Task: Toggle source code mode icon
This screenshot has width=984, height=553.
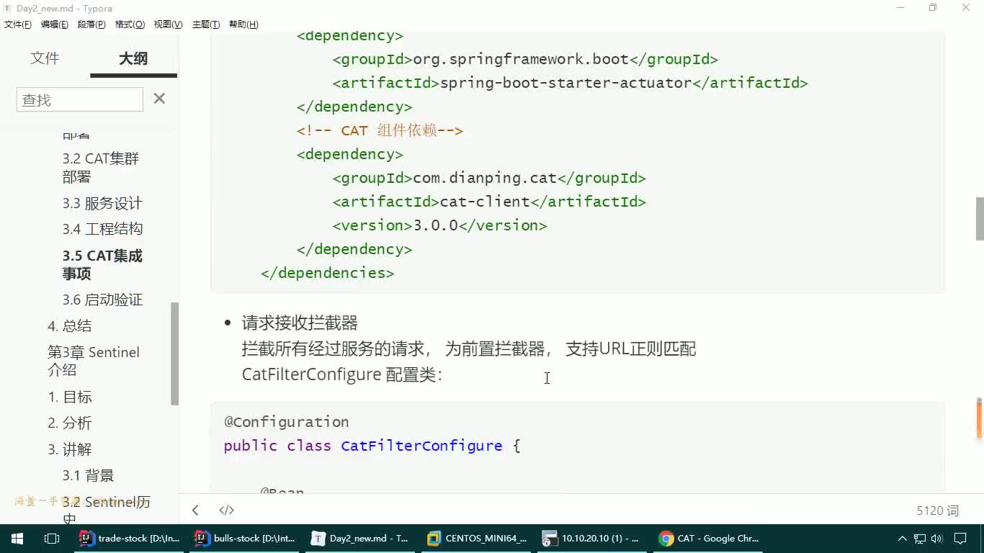Action: [x=226, y=511]
